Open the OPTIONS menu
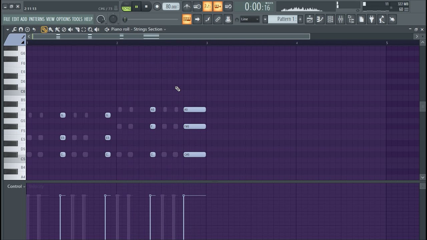This screenshot has height=240, width=427. click(63, 19)
